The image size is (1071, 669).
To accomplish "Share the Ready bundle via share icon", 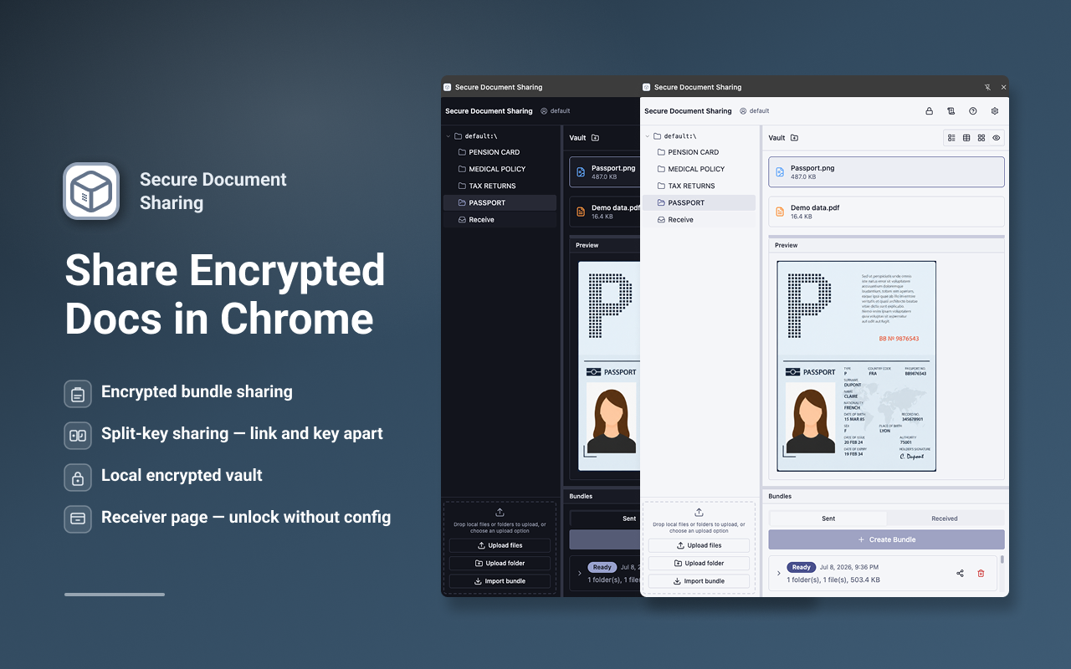I will (x=960, y=574).
